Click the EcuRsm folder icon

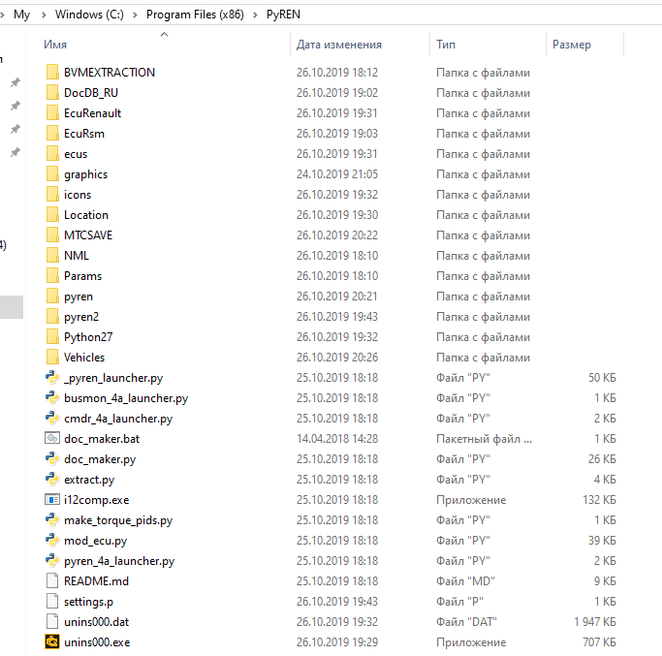click(52, 134)
